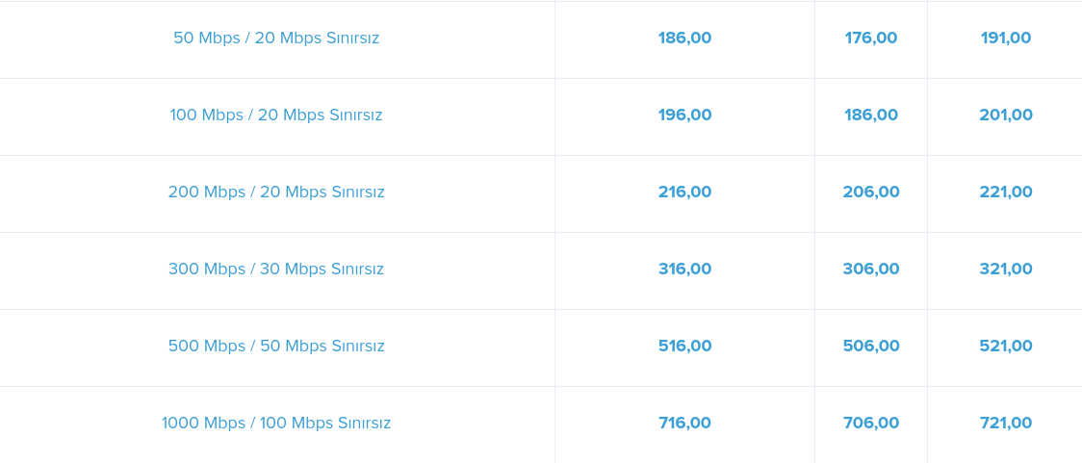The width and height of the screenshot is (1082, 463).
Task: Click the 721,00 price value
Action: tap(1006, 424)
